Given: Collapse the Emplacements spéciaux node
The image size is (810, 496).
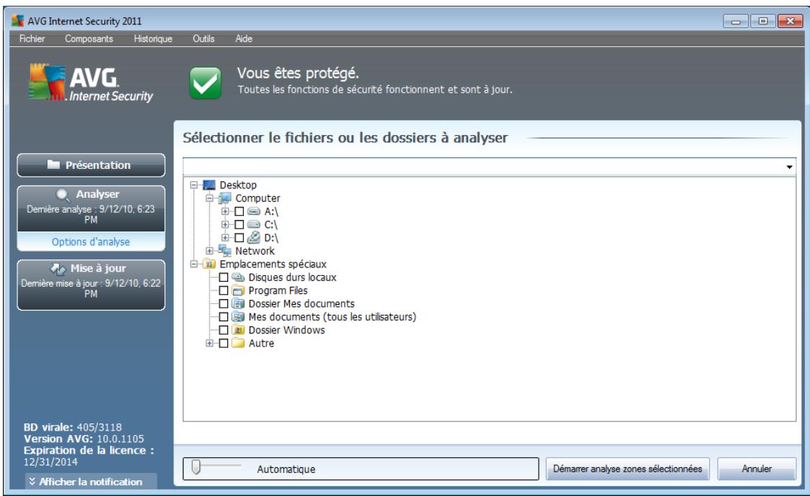Looking at the screenshot, I should pos(194,265).
